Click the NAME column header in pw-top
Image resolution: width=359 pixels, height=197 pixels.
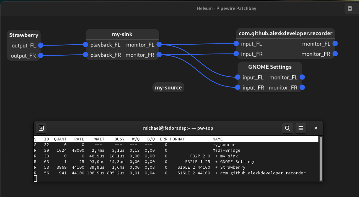coord(217,139)
